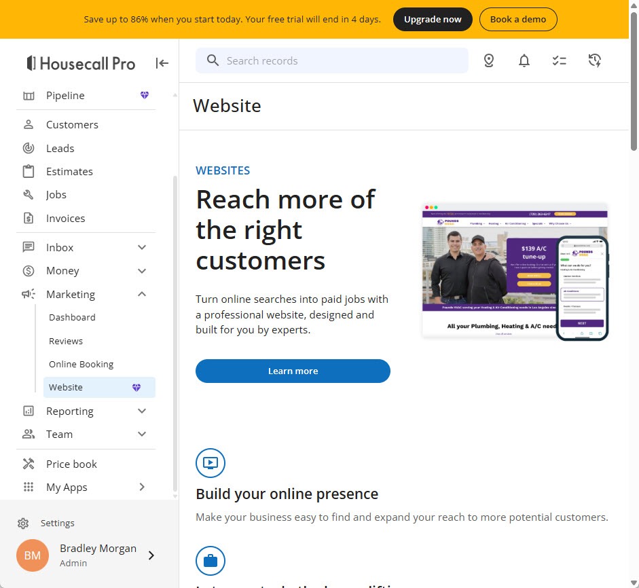Click the Settings gear icon
Image resolution: width=639 pixels, height=588 pixels.
point(23,523)
